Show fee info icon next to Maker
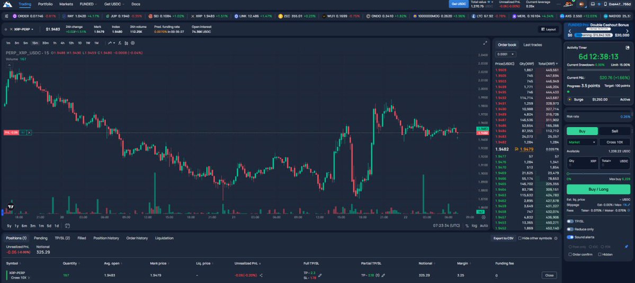 click(x=629, y=210)
